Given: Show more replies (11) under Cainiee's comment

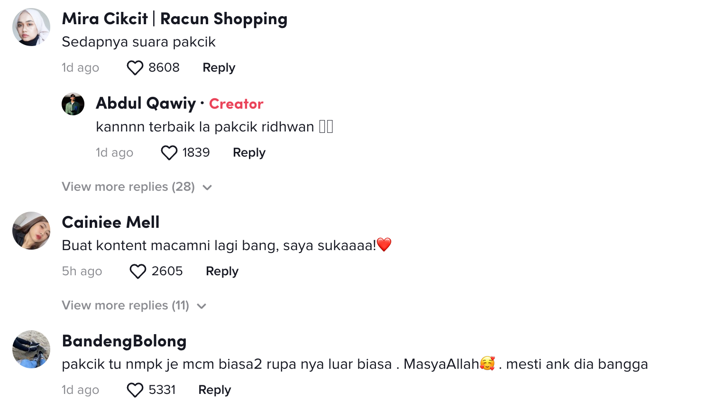Looking at the screenshot, I should point(125,306).
